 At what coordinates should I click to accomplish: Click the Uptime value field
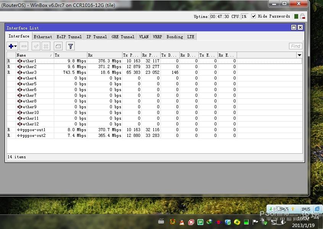220,16
